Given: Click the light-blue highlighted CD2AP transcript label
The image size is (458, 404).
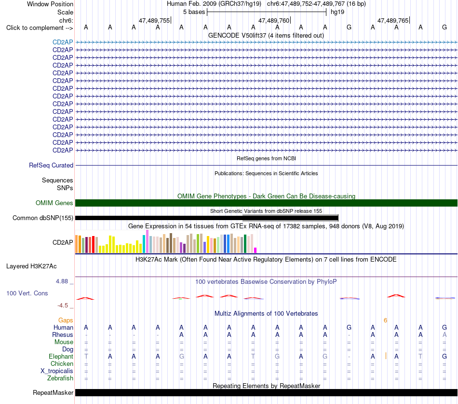Looking at the screenshot, I should pyautogui.click(x=63, y=42).
